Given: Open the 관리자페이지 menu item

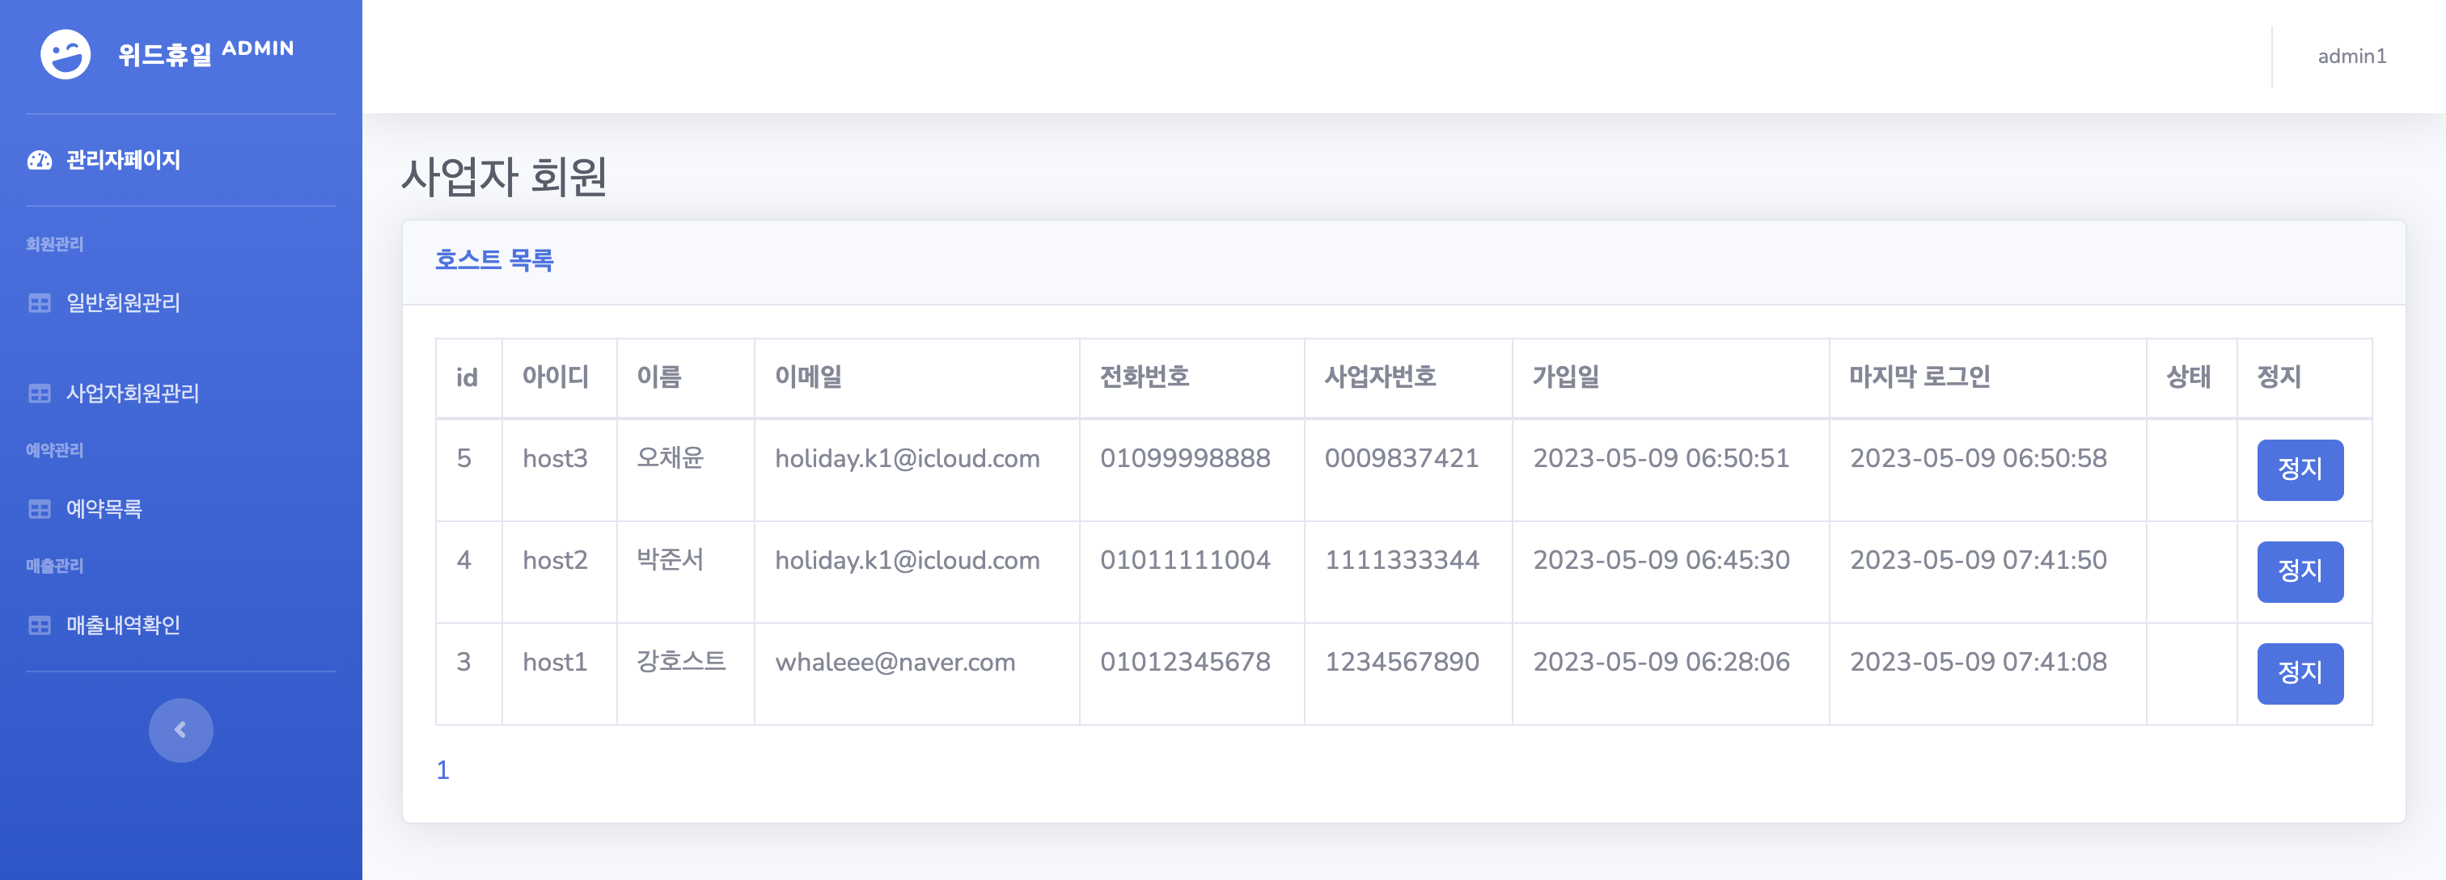Looking at the screenshot, I should click(124, 160).
